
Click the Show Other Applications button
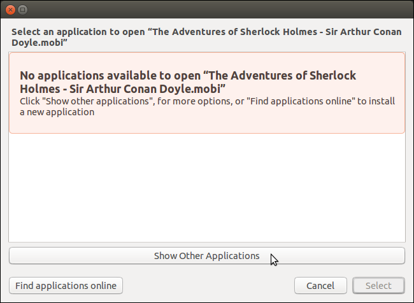click(206, 256)
